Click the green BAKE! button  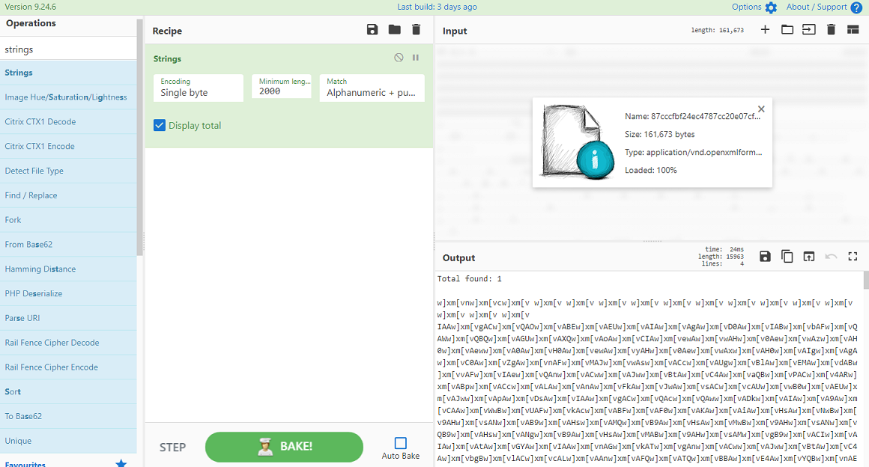click(x=284, y=447)
